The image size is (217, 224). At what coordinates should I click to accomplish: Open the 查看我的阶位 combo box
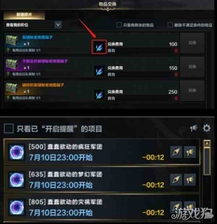pos(34,25)
